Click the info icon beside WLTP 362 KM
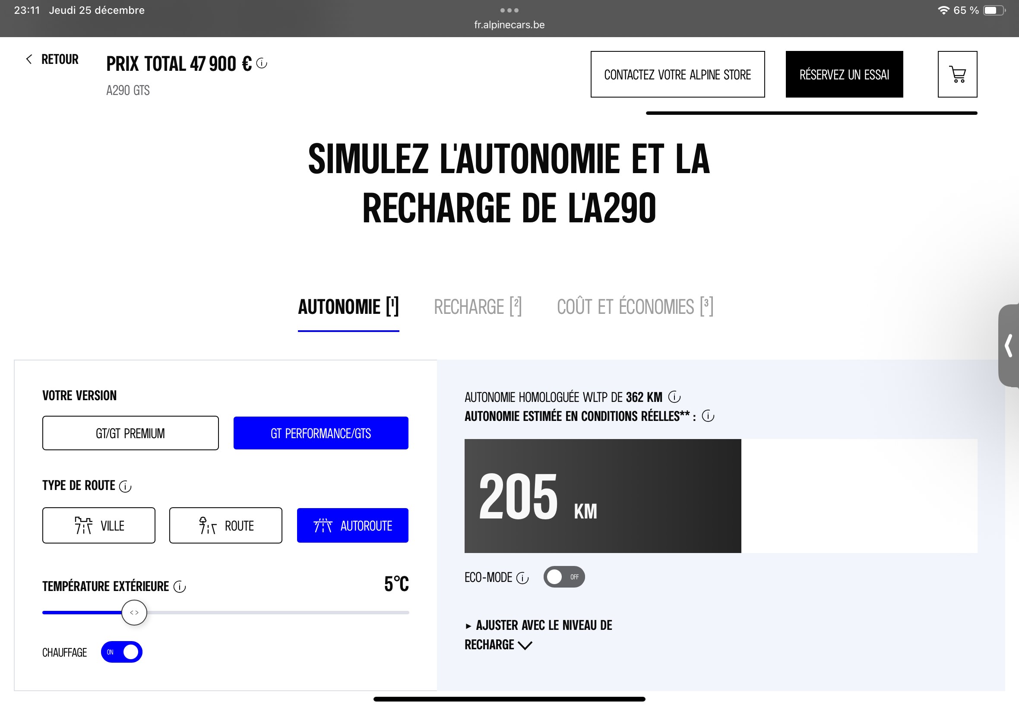The width and height of the screenshot is (1019, 708). click(x=674, y=397)
